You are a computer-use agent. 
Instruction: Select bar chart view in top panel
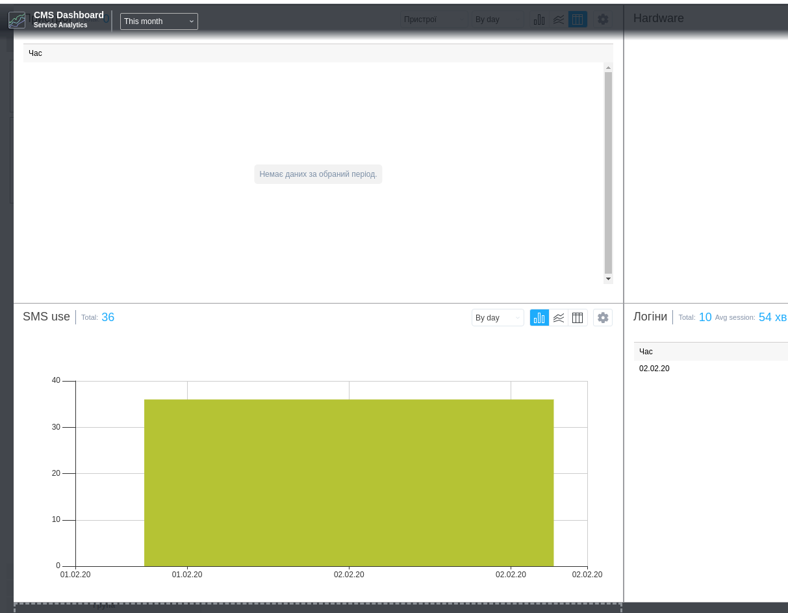(x=539, y=20)
